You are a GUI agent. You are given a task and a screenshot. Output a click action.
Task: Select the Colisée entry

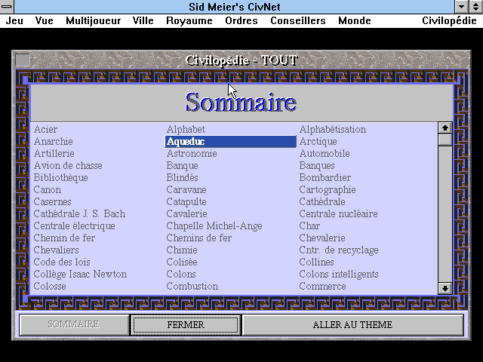coord(182,262)
